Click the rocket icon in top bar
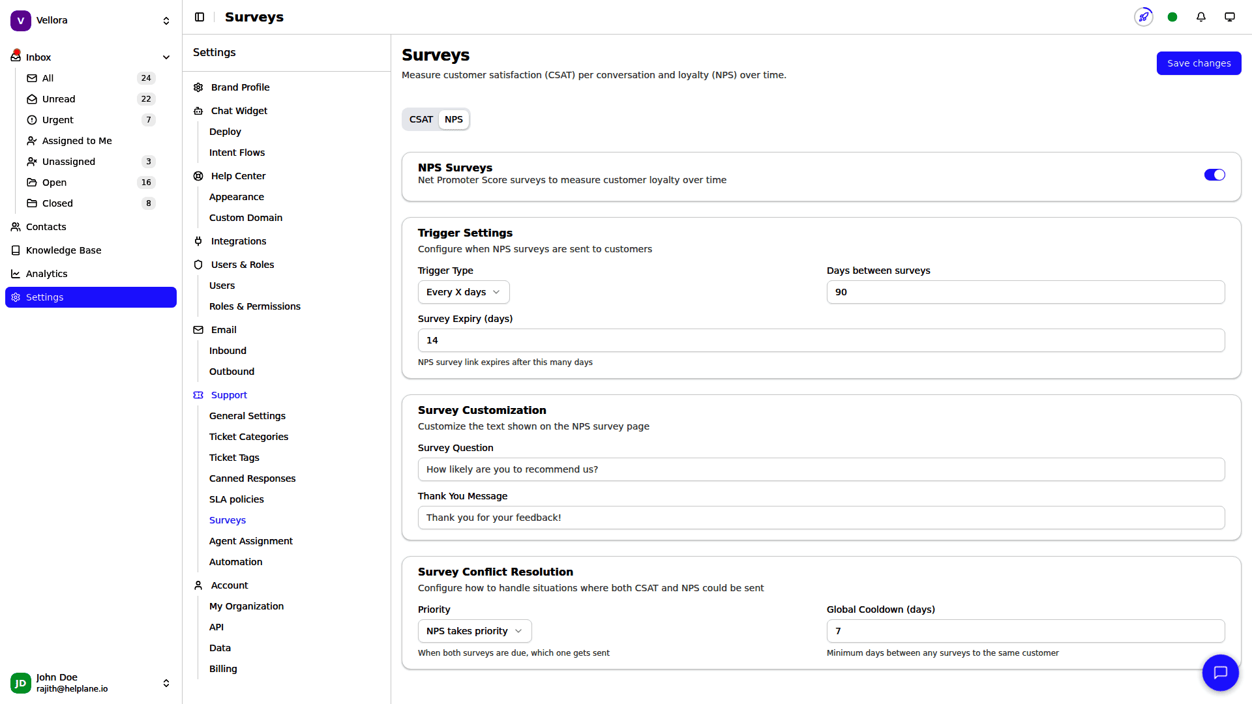The height and width of the screenshot is (704, 1252). point(1143,17)
